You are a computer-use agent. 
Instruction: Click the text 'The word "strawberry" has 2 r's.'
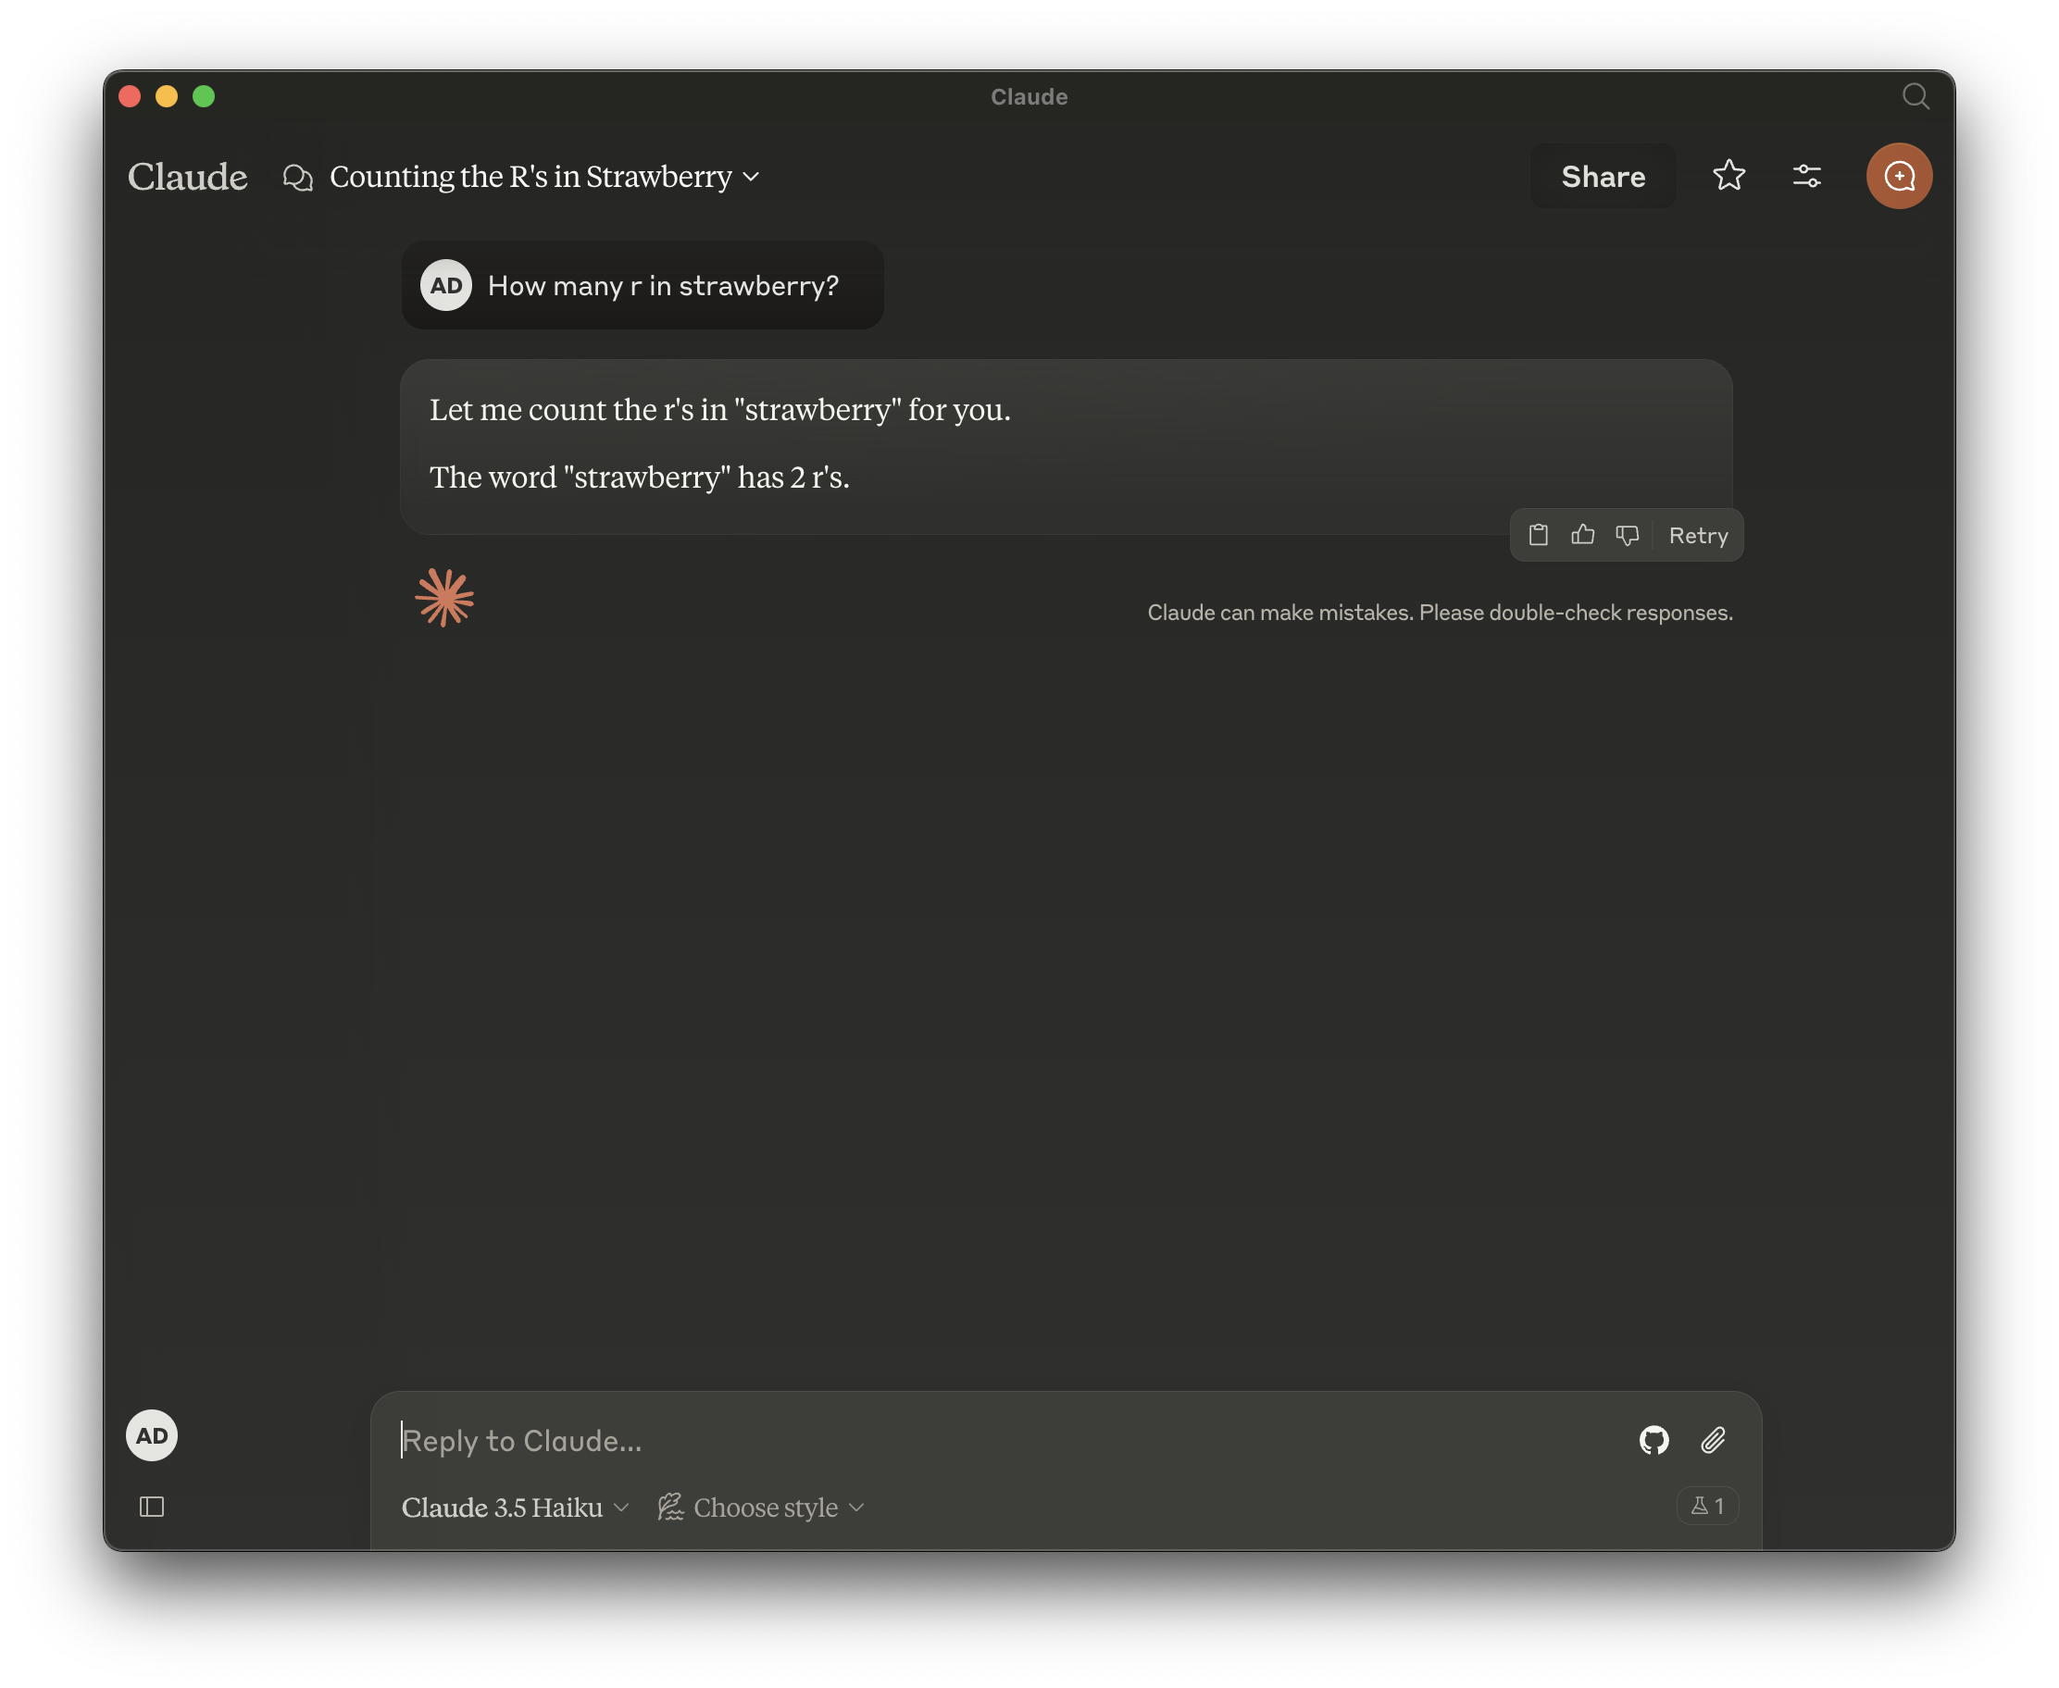[639, 478]
